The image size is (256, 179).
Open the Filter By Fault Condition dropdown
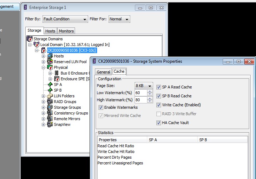click(x=65, y=19)
